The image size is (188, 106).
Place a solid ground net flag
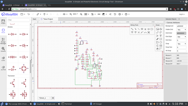click(145, 29)
